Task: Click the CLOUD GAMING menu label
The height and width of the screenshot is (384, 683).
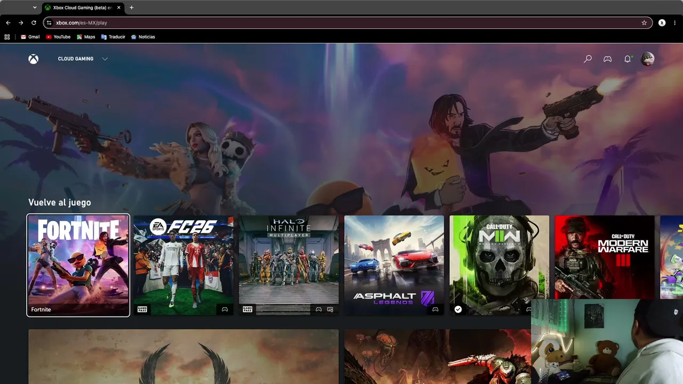Action: pos(76,59)
